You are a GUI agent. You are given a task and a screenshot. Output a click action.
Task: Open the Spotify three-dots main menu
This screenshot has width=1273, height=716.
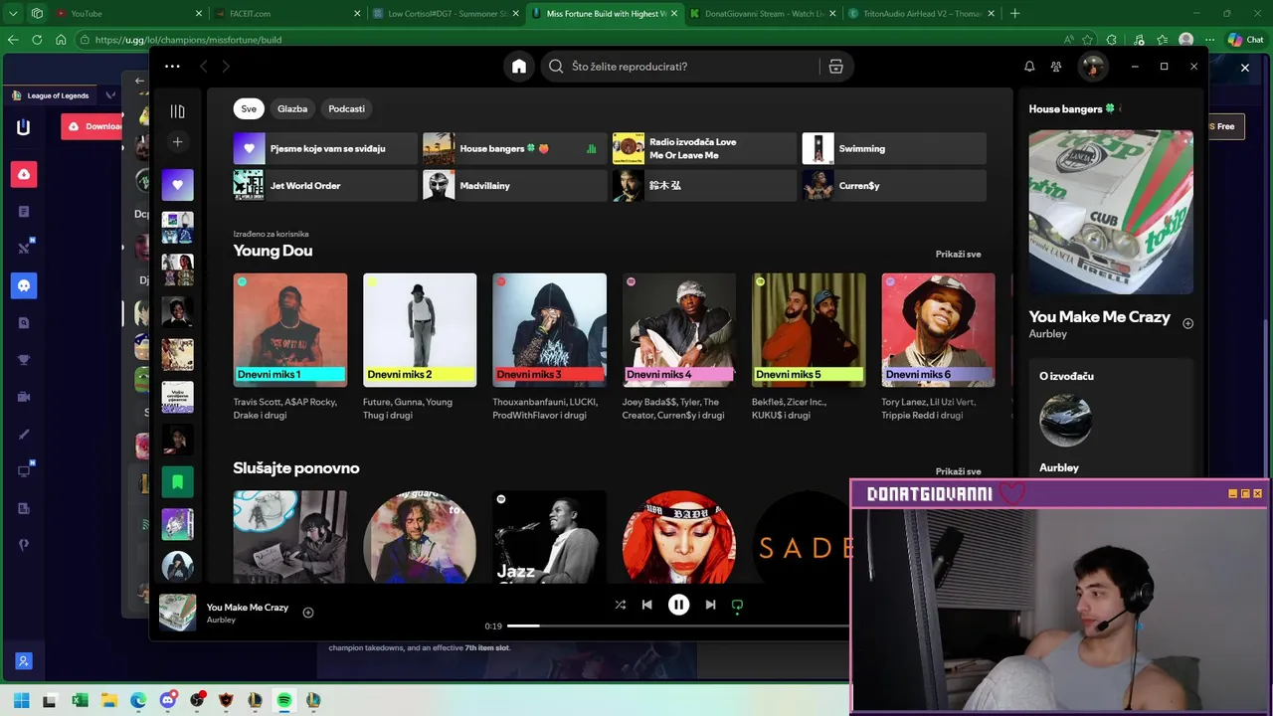click(172, 67)
